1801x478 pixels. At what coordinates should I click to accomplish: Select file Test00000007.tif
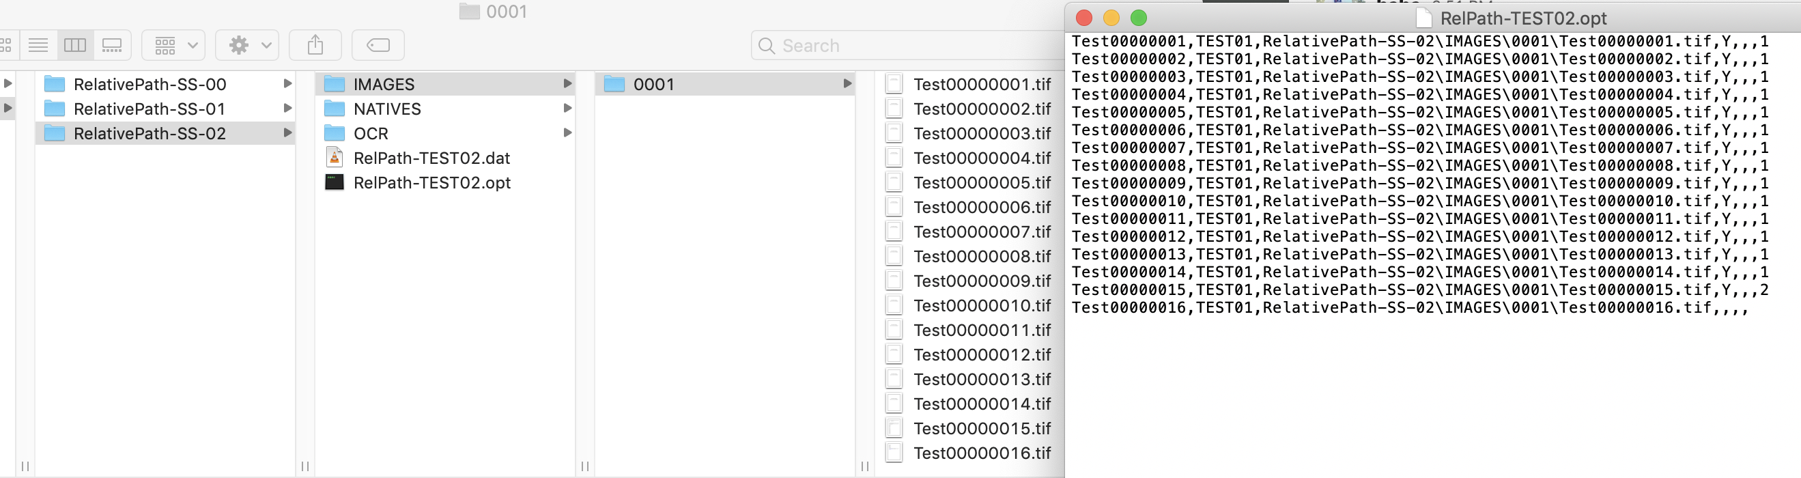[x=982, y=231]
